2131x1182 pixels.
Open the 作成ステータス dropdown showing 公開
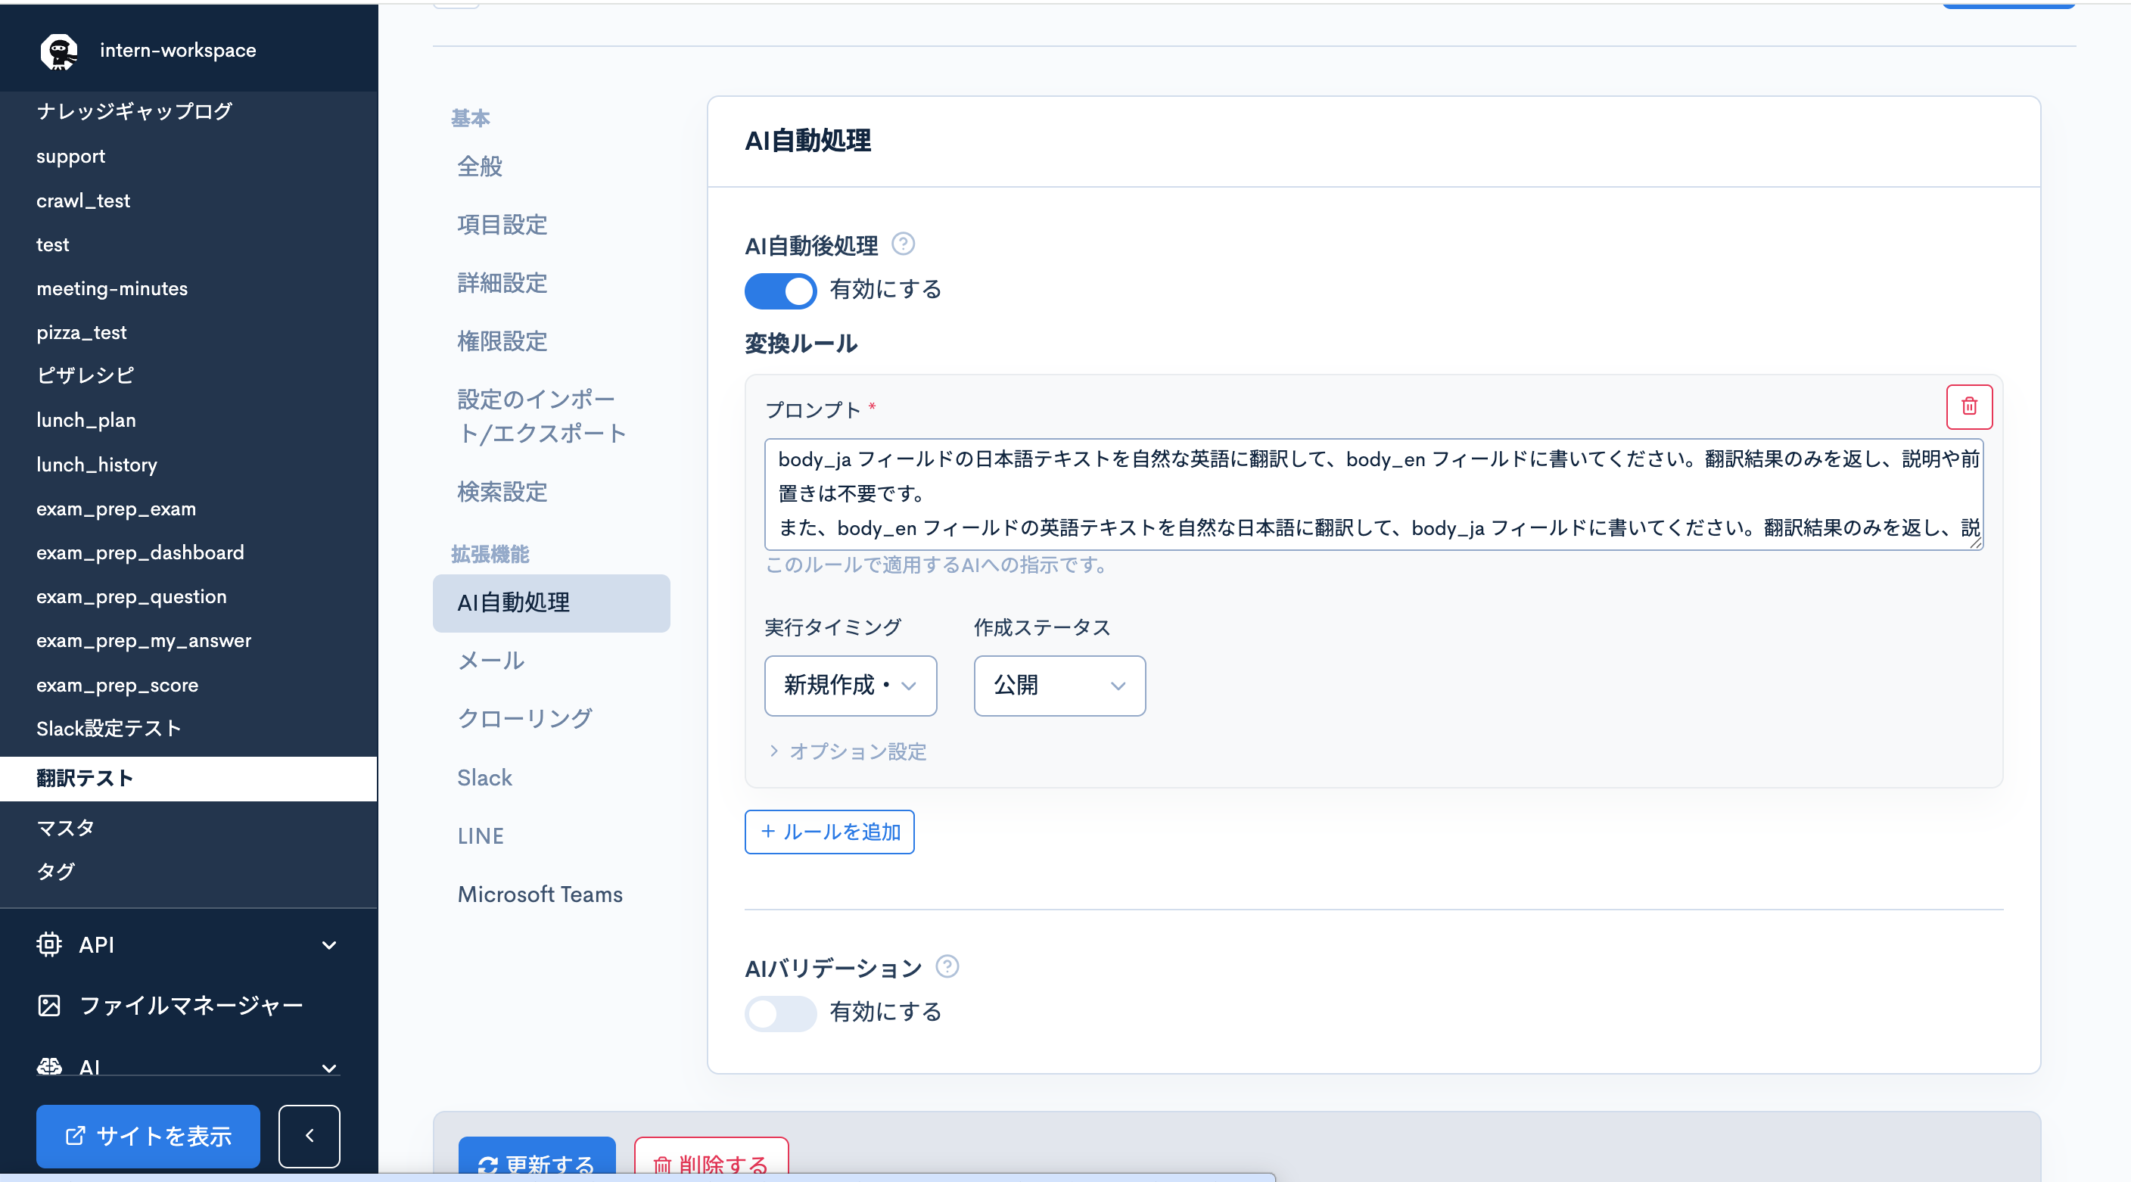pyautogui.click(x=1059, y=686)
